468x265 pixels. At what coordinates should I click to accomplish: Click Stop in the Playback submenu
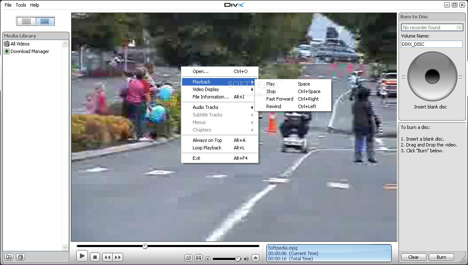[293, 91]
